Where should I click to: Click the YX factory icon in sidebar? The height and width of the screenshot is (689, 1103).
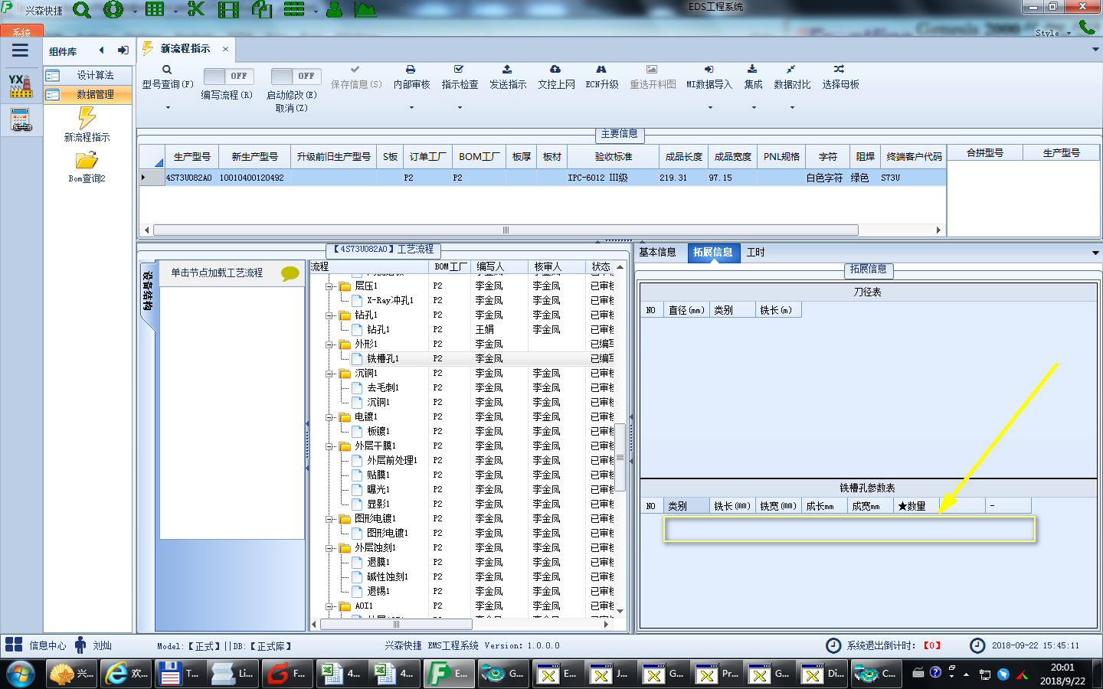pyautogui.click(x=21, y=86)
